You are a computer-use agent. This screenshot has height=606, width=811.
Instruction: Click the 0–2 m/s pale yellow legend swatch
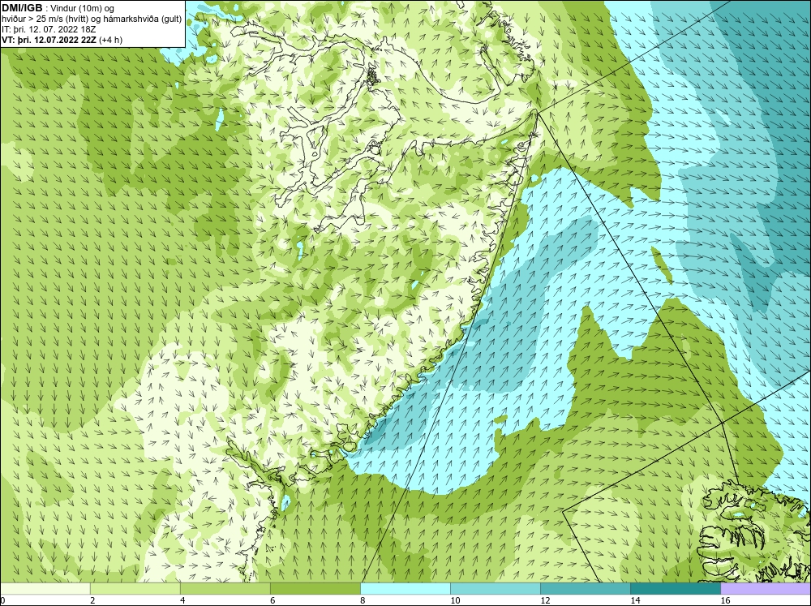click(45, 588)
